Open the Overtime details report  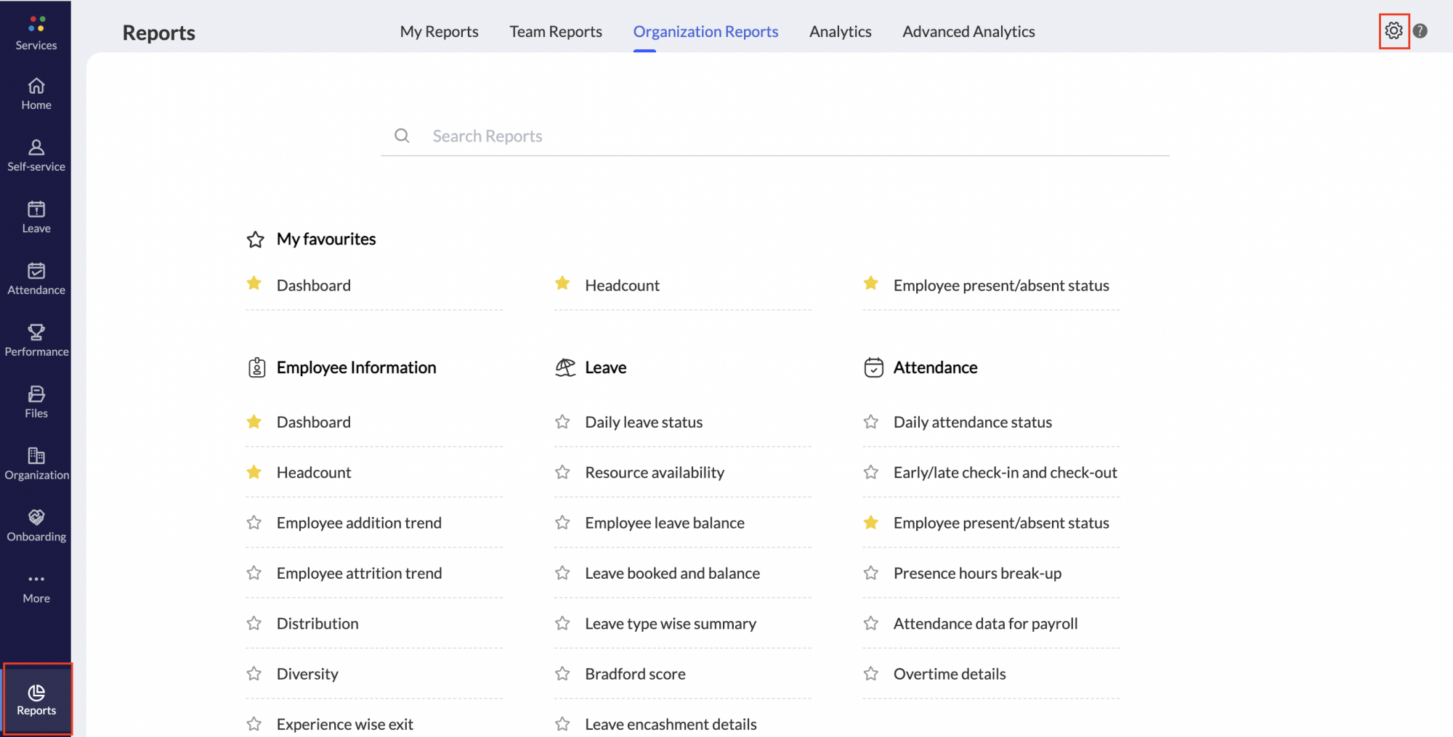point(950,674)
